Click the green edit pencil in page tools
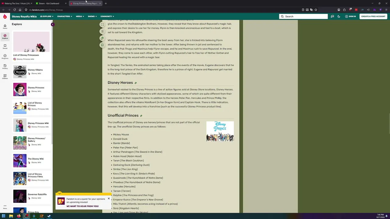This screenshot has width=390, height=219. (102, 38)
